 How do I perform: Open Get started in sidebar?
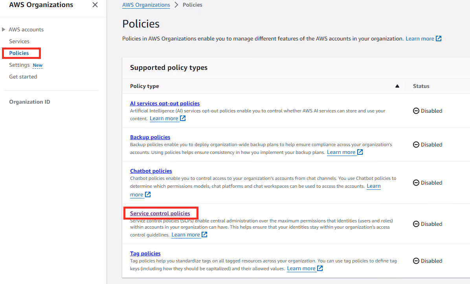(23, 77)
